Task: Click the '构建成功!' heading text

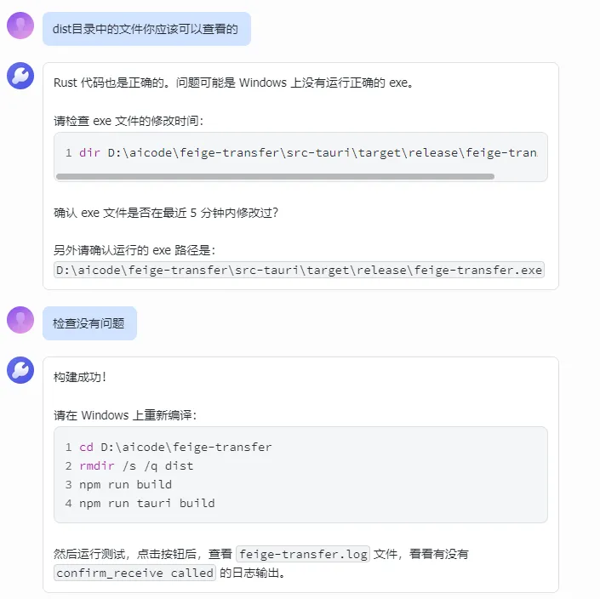Action: [80, 377]
